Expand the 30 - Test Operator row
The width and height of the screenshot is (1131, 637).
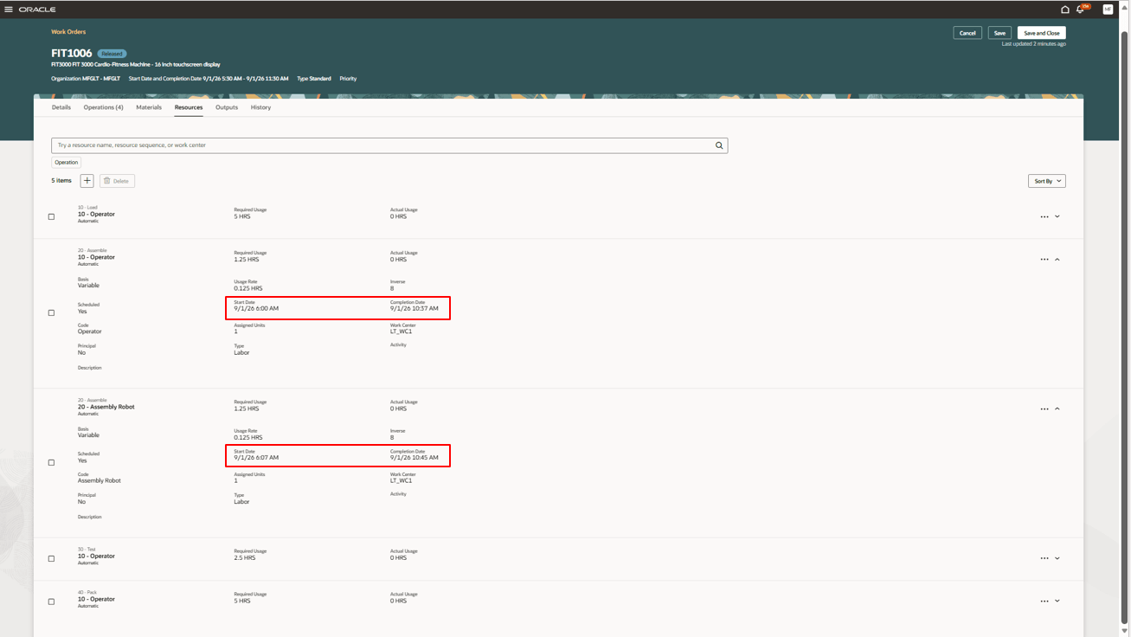tap(1057, 558)
